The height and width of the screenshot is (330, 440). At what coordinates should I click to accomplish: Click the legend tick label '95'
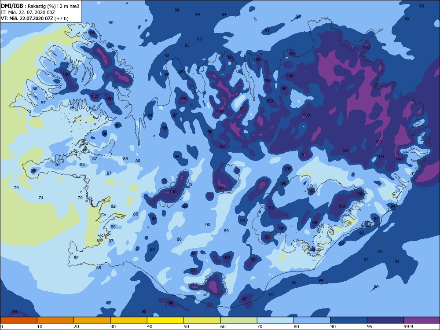tap(370, 326)
